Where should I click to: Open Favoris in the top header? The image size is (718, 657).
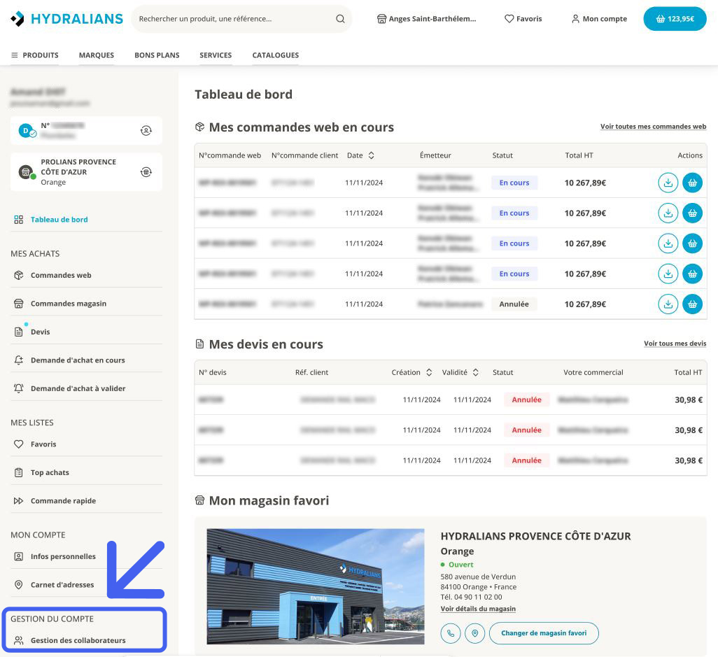coord(523,19)
